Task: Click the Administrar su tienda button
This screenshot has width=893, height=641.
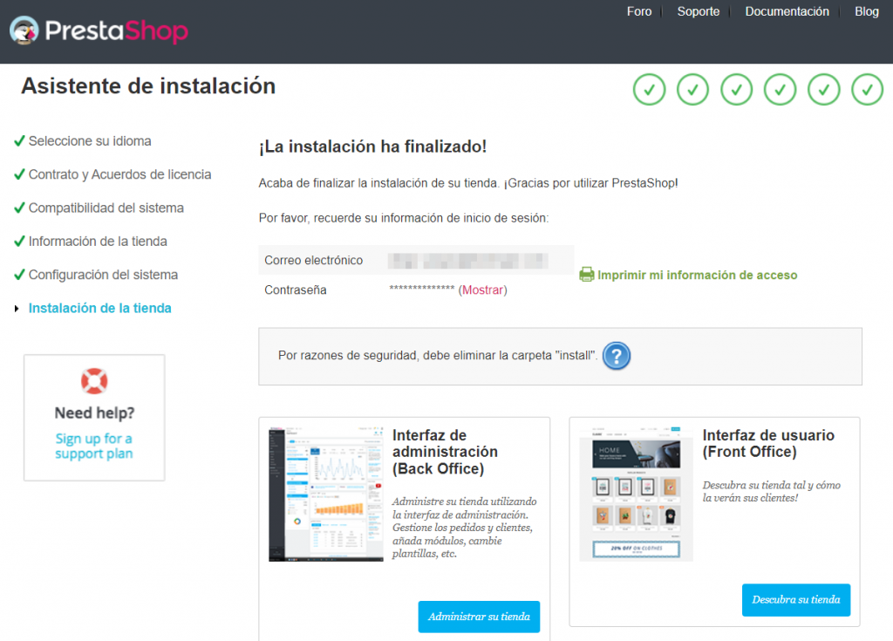Action: [479, 617]
